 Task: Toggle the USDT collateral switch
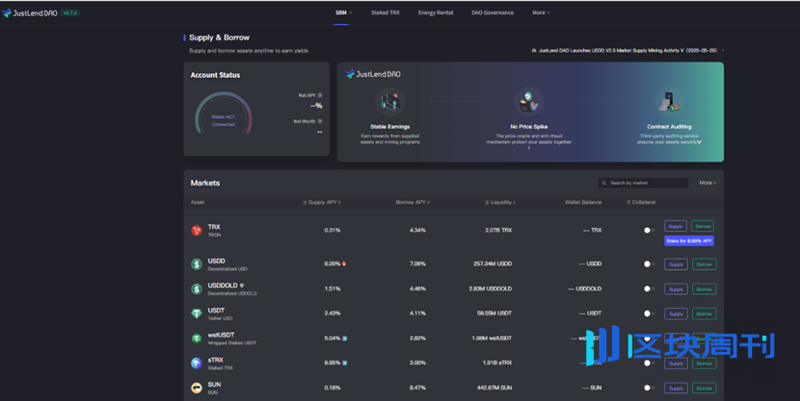649,313
